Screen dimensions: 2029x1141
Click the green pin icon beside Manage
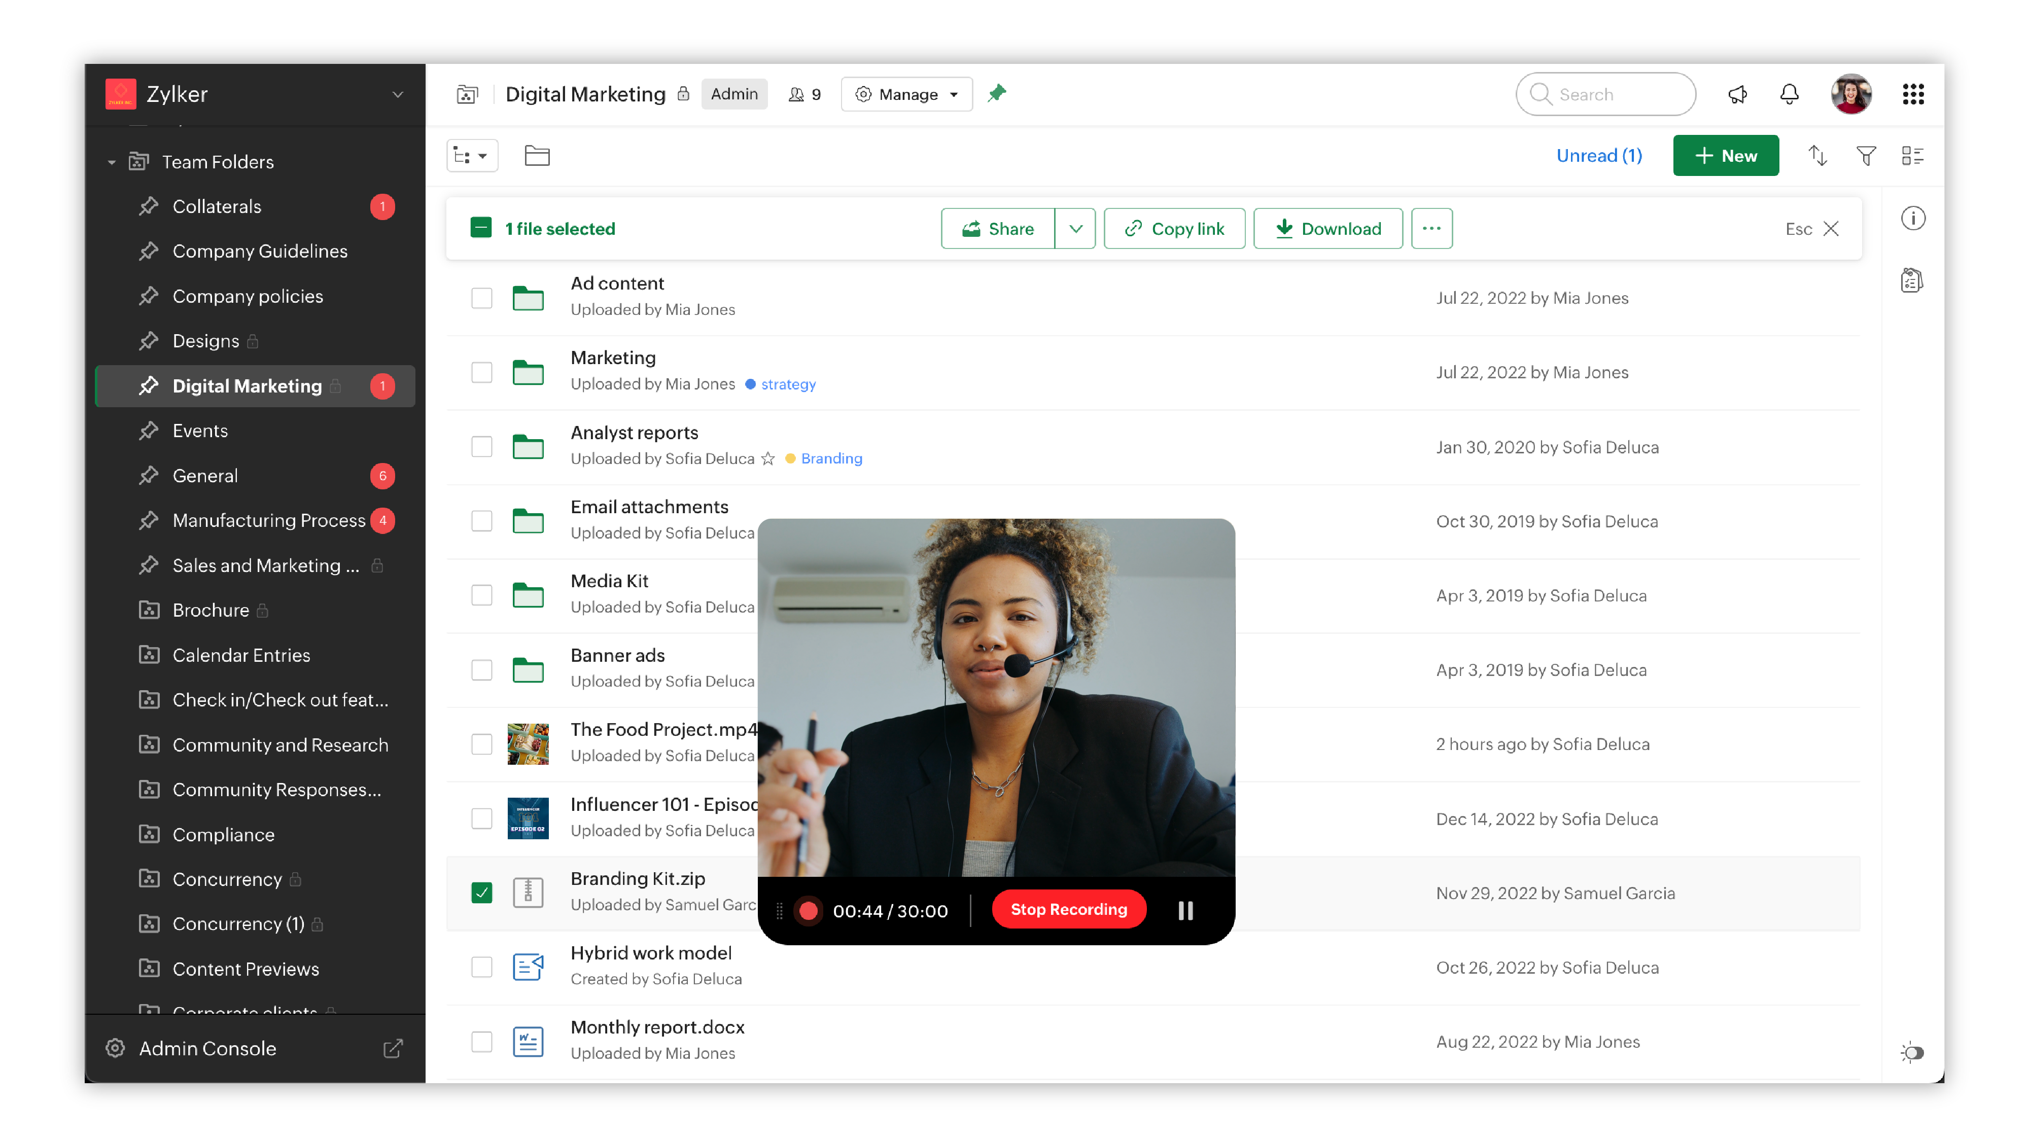(x=997, y=93)
